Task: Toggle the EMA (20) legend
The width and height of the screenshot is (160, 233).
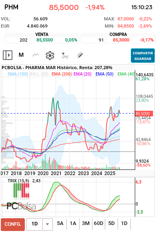Action: click(82, 74)
